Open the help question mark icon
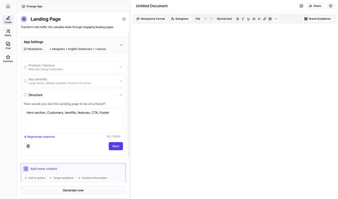This screenshot has width=338, height=199. [x=330, y=6]
